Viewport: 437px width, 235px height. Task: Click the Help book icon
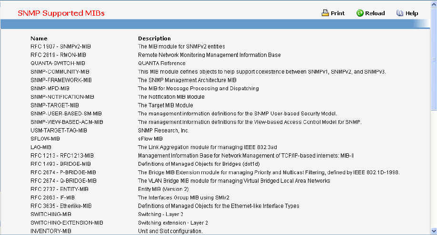400,13
